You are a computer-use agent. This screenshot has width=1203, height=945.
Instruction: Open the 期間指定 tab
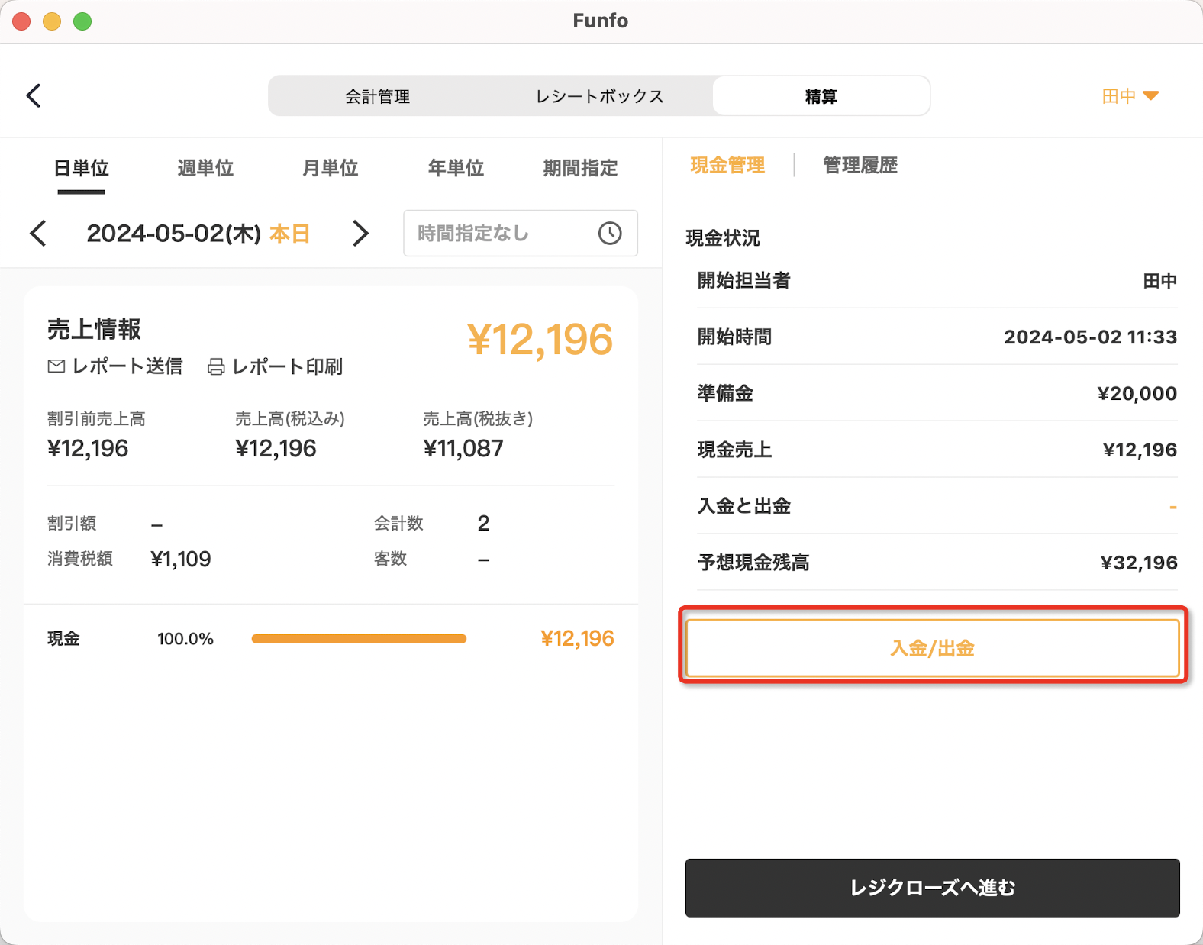tap(580, 168)
